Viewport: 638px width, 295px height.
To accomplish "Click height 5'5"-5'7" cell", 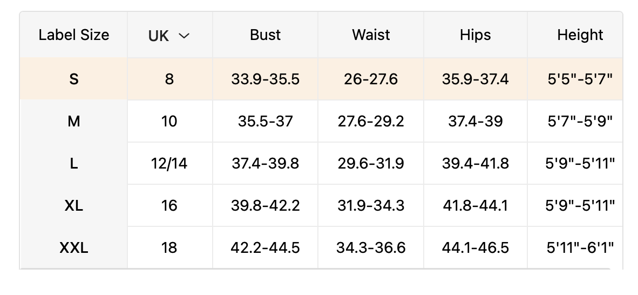I will coord(580,79).
